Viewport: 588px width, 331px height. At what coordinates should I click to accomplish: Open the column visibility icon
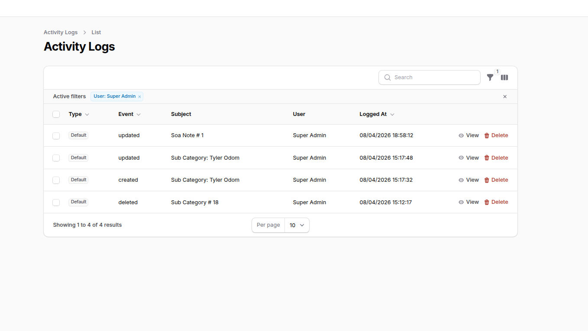point(504,77)
